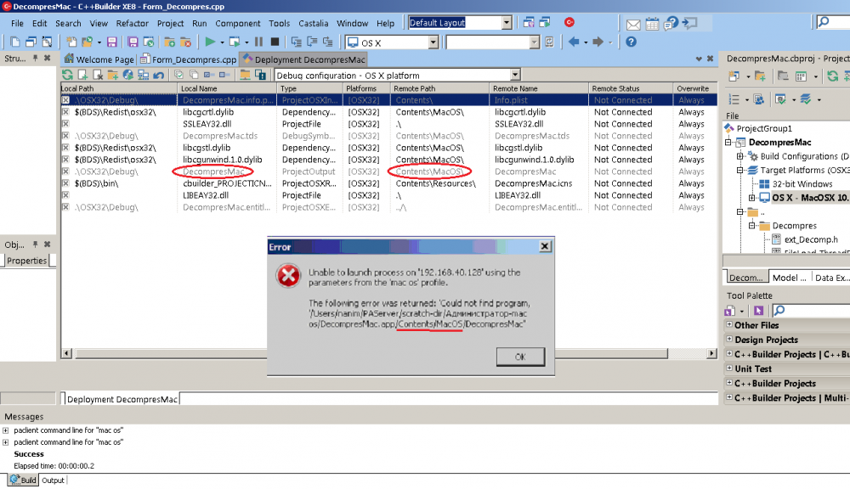Viewport: 850px width, 489px height.
Task: Expand the OS X - MacOSX tree node
Action: coord(752,198)
